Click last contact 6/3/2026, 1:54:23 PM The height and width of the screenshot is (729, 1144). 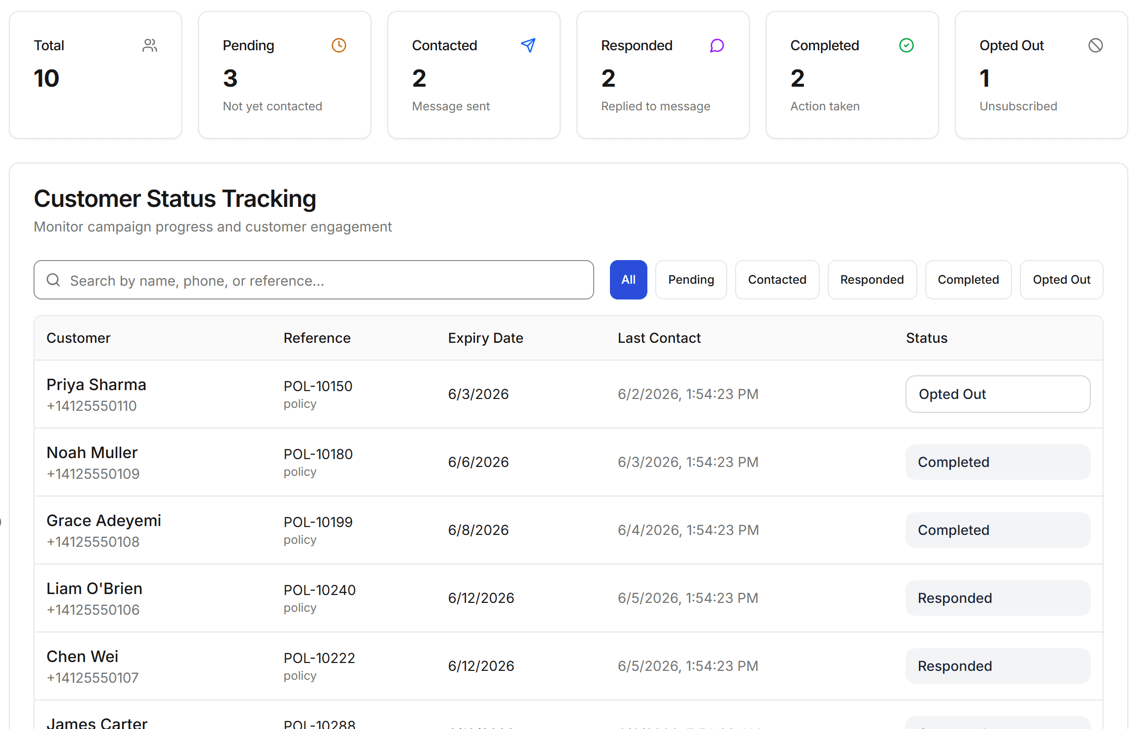688,462
